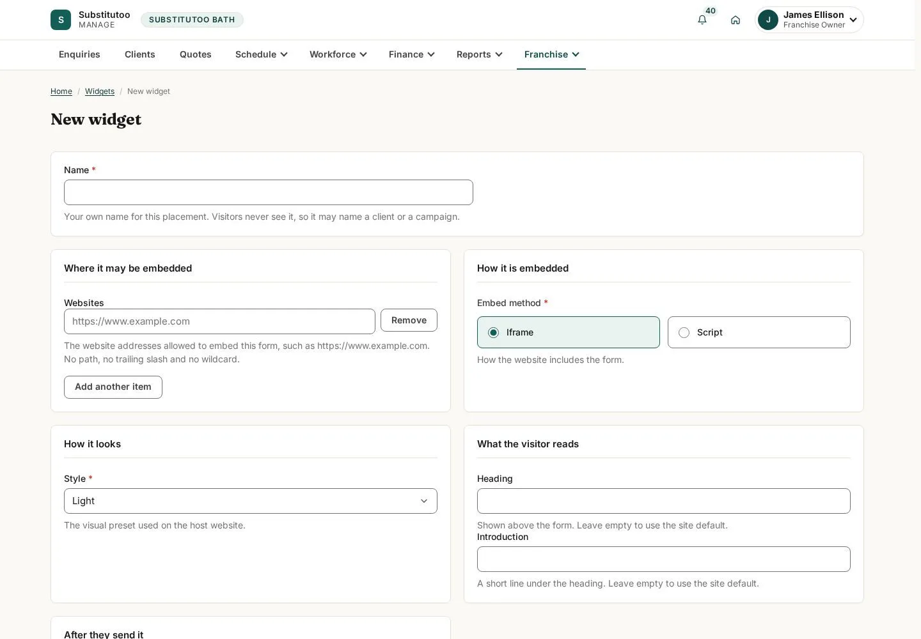Click the Name input field
Screen dimensions: 921x639
click(x=269, y=192)
